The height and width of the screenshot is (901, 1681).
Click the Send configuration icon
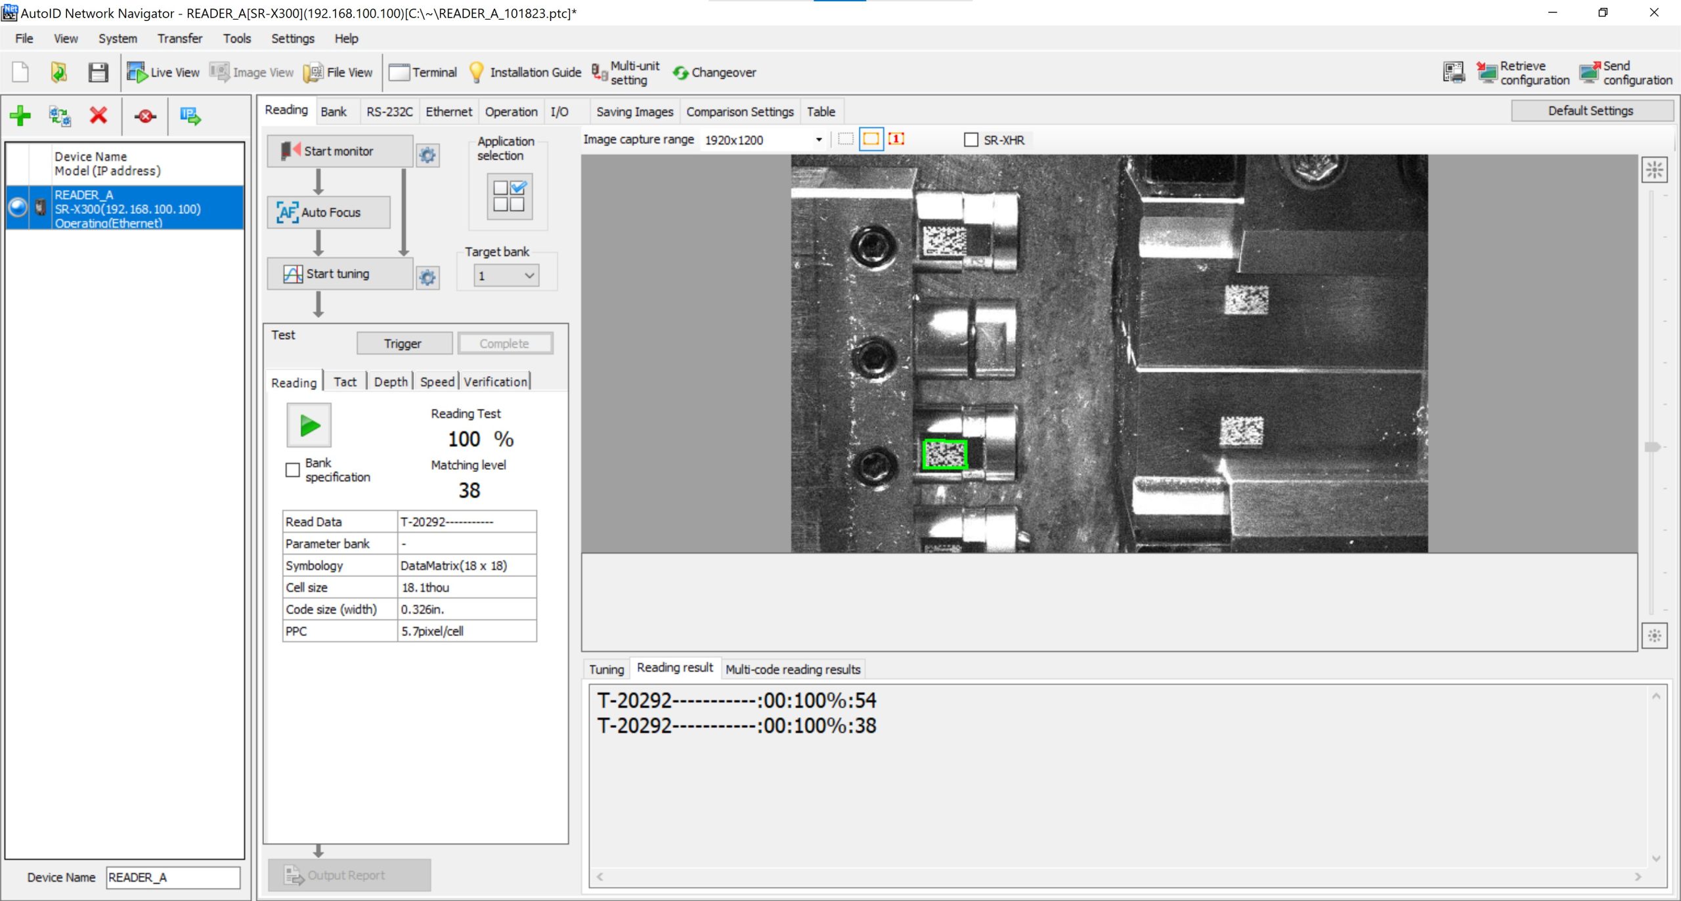pyautogui.click(x=1590, y=73)
